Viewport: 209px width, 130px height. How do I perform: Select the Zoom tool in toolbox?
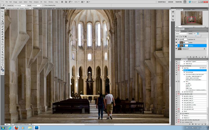point(2,65)
